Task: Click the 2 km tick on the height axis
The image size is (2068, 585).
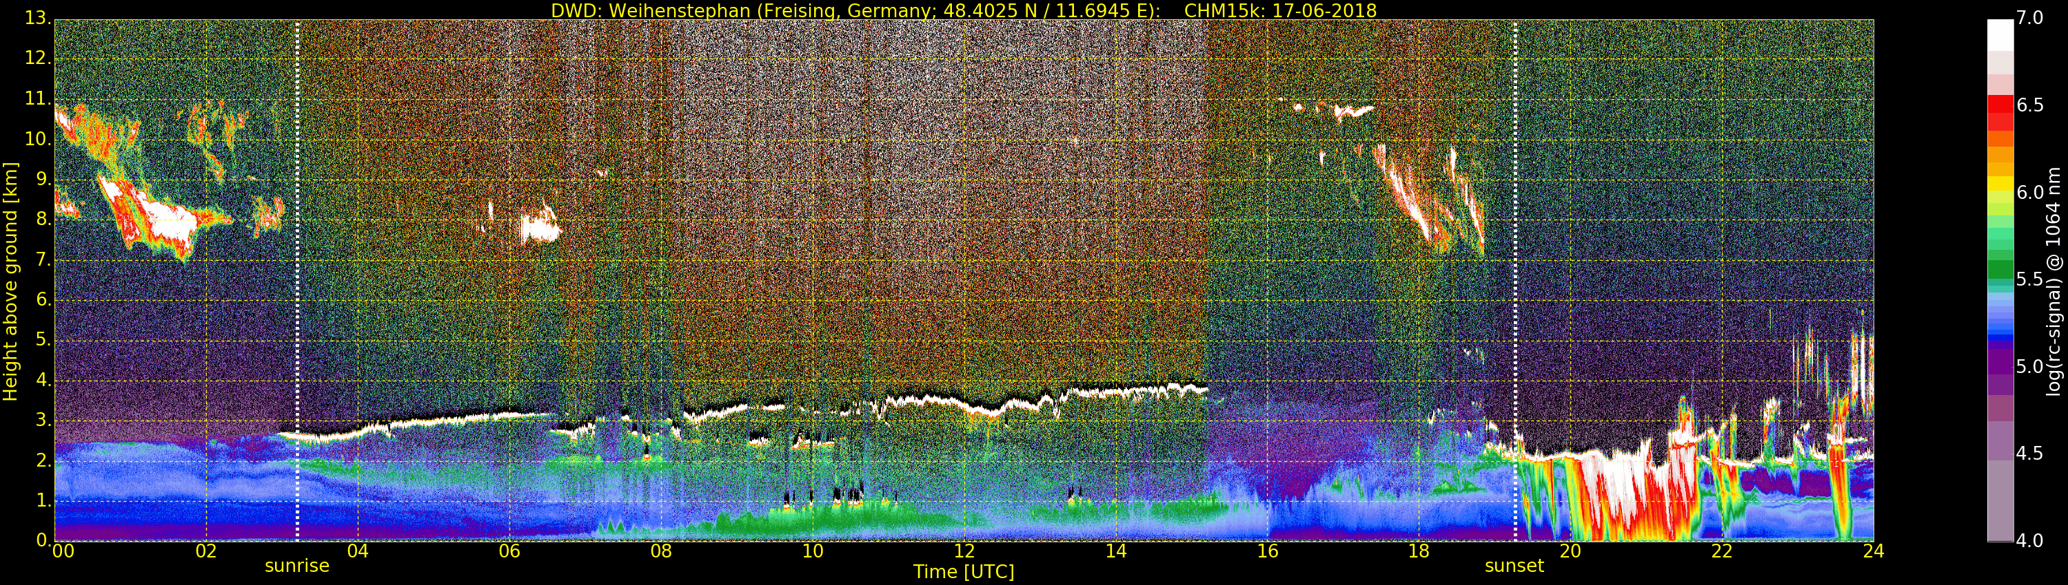Action: coord(43,460)
